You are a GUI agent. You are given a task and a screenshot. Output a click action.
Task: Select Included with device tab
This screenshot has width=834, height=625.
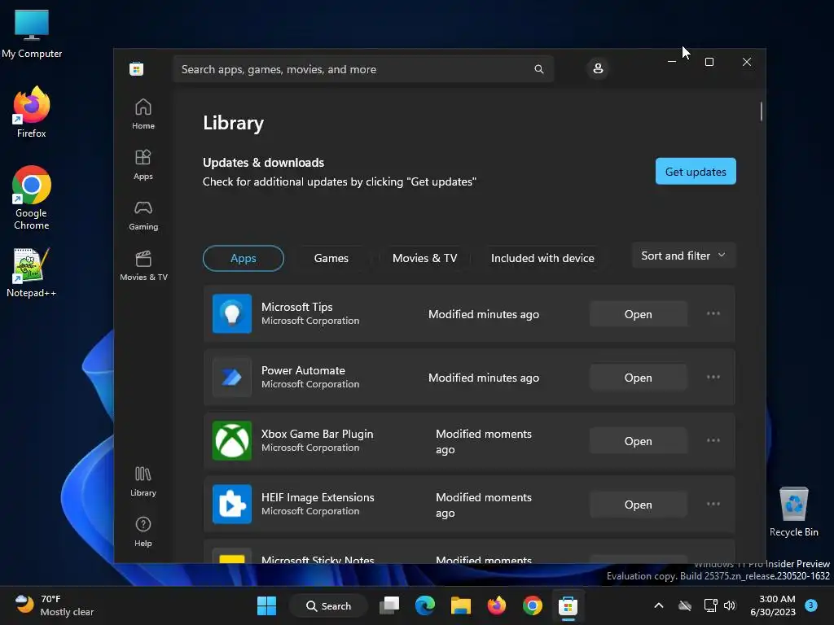tap(542, 258)
